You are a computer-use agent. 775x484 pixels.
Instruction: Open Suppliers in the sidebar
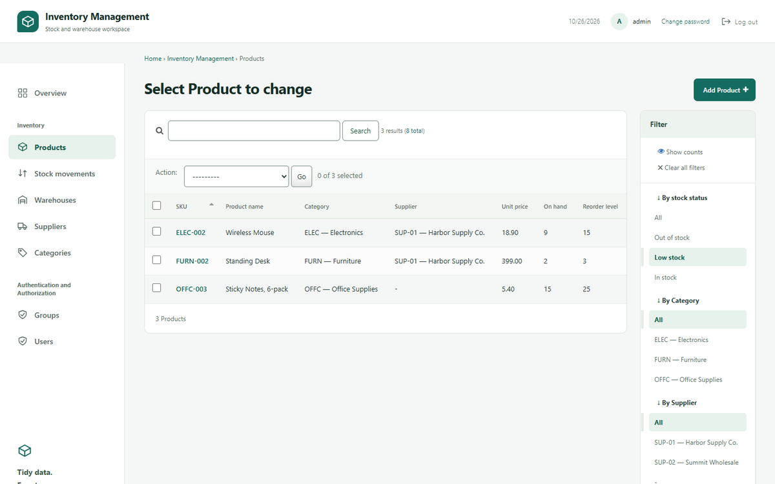point(62,227)
